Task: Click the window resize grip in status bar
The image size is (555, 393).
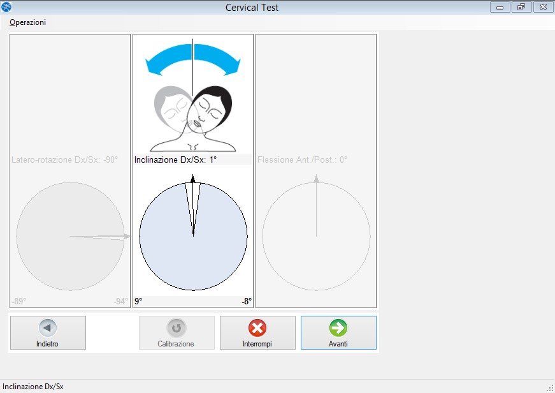Action: (x=550, y=388)
